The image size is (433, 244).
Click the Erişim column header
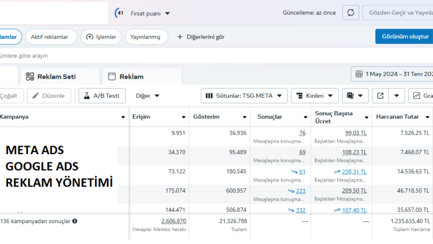coord(141,117)
